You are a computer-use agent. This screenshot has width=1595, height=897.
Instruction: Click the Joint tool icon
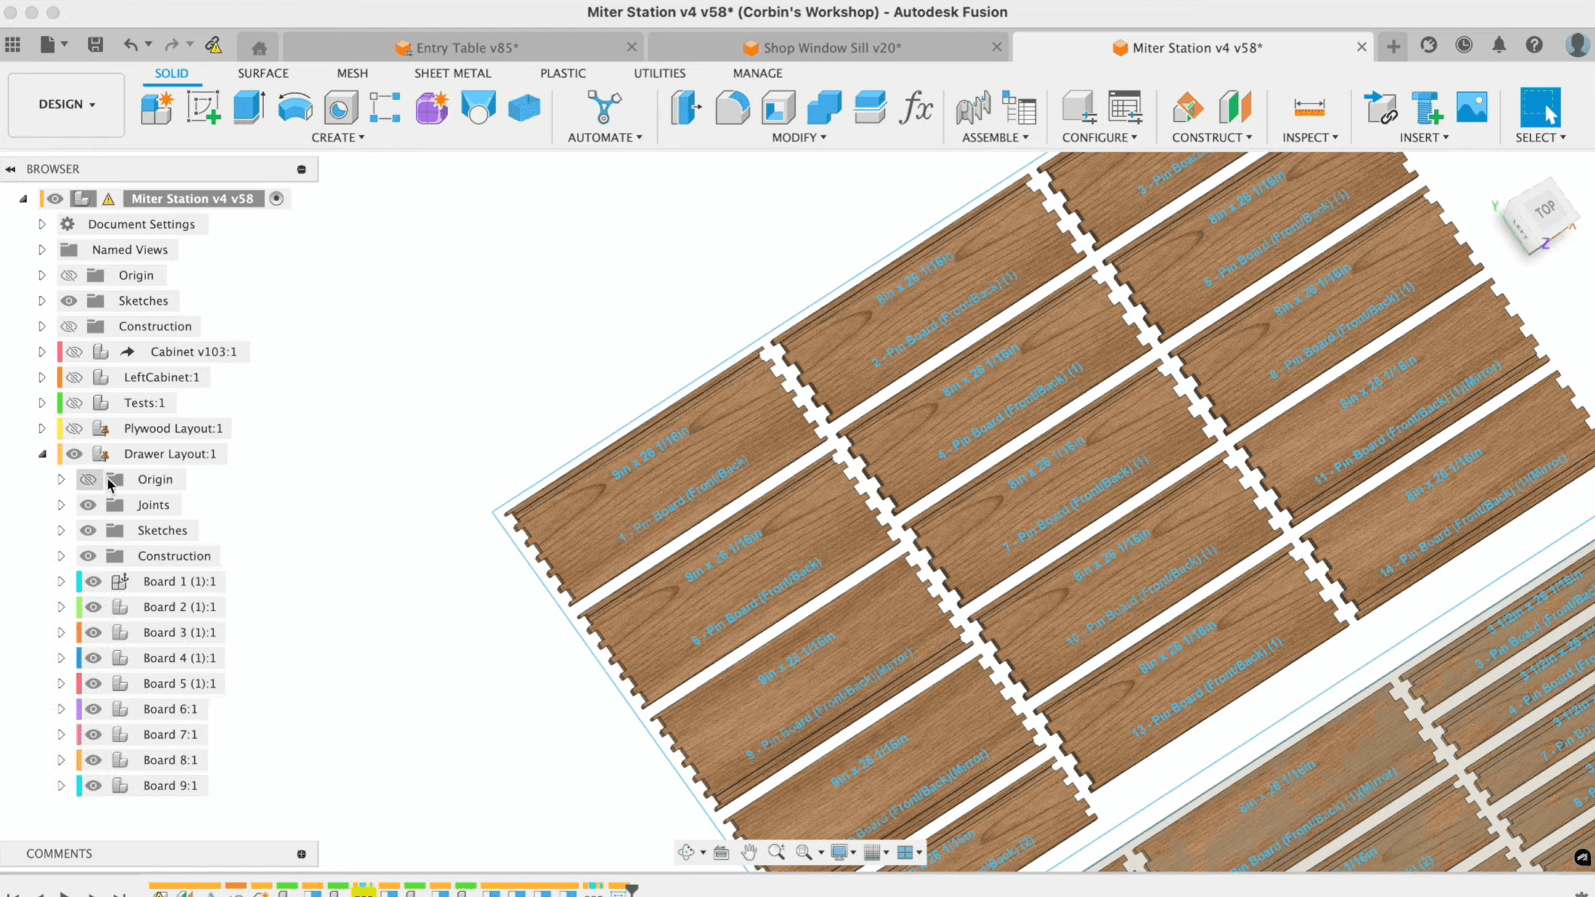973,107
